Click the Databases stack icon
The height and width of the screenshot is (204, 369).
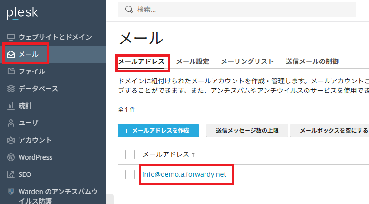[11, 89]
